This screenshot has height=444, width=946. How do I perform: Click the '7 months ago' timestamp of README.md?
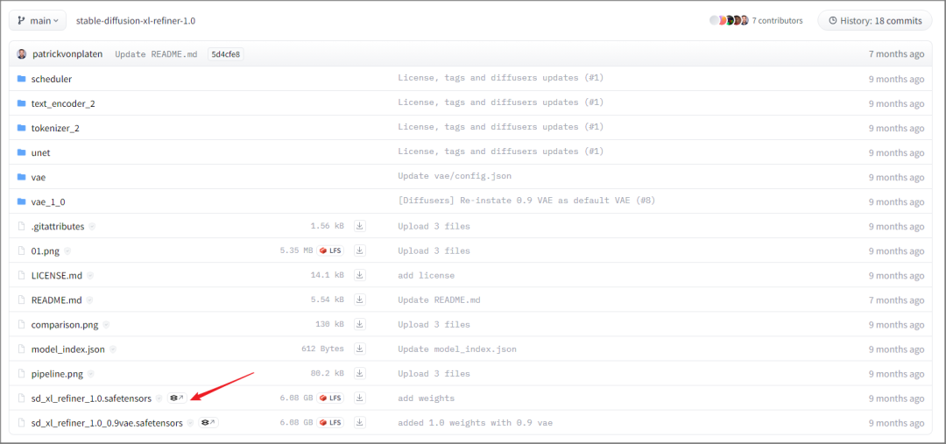click(896, 300)
